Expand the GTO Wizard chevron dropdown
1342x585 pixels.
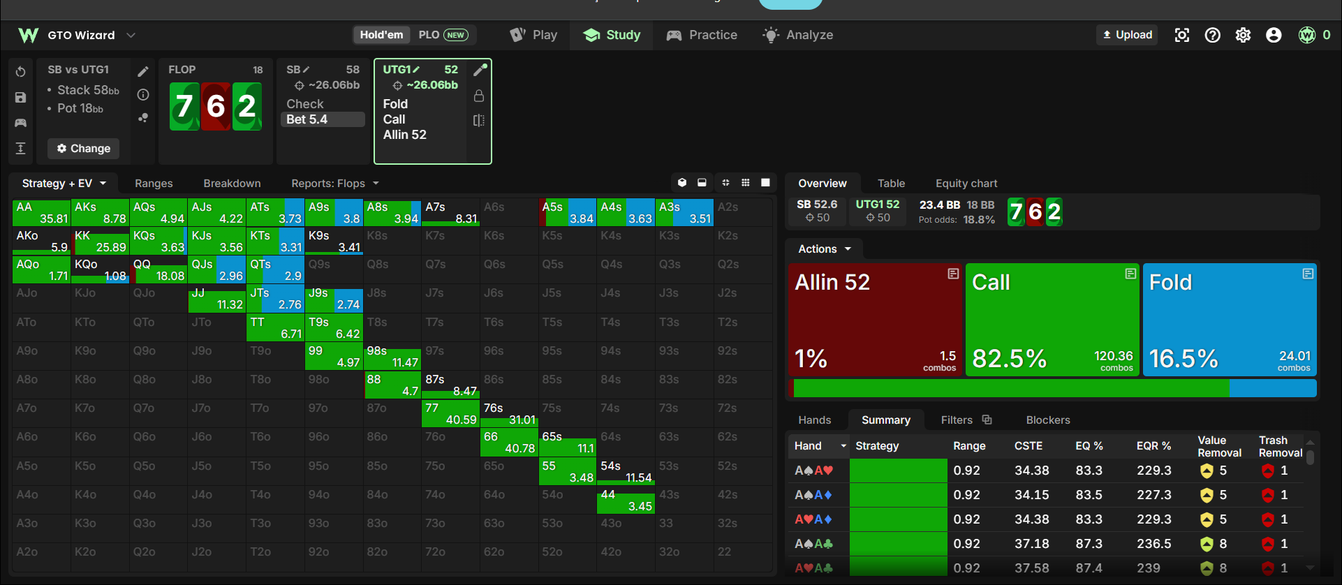click(x=131, y=35)
